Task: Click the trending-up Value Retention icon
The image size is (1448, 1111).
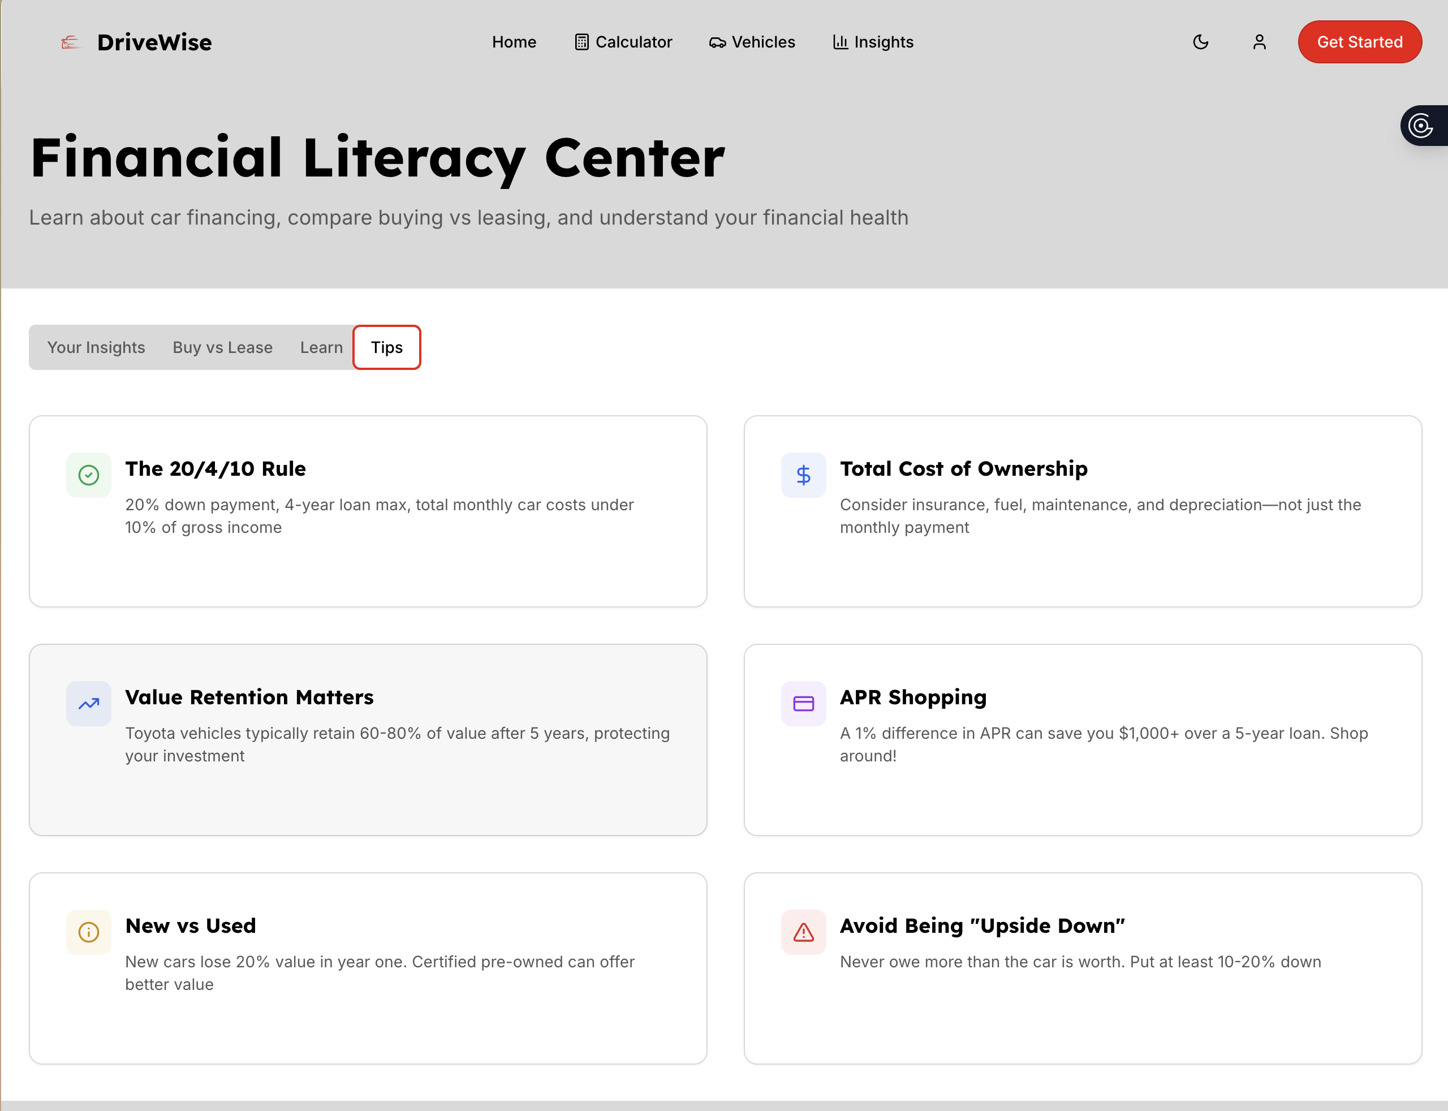Action: (x=89, y=704)
